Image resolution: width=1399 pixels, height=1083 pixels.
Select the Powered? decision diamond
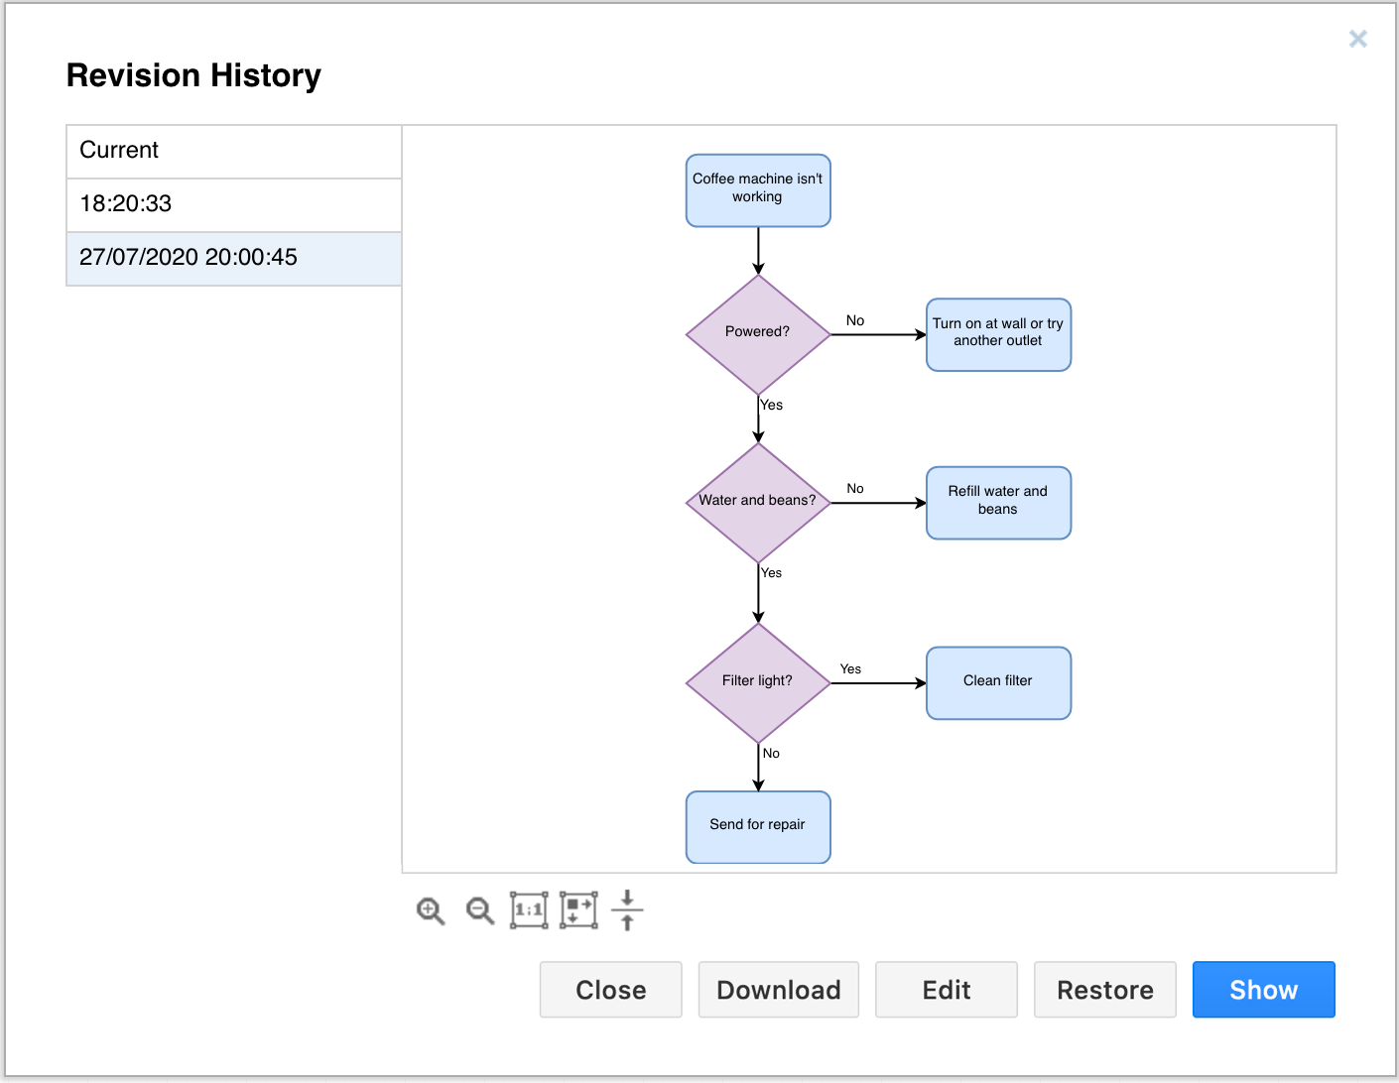pos(758,331)
